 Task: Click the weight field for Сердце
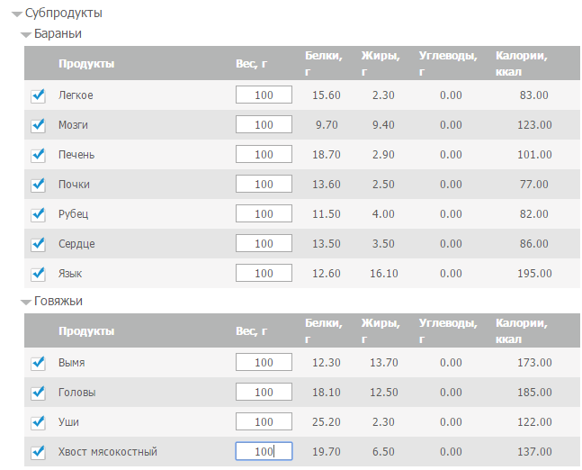pos(264,244)
